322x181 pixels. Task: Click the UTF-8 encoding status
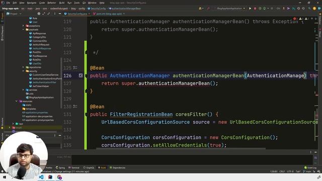290,171
